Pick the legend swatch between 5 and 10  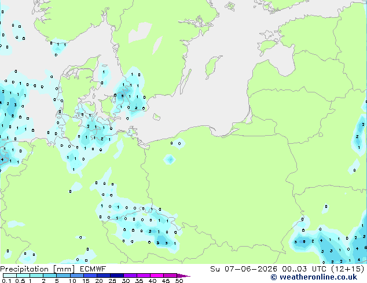tap(63, 275)
